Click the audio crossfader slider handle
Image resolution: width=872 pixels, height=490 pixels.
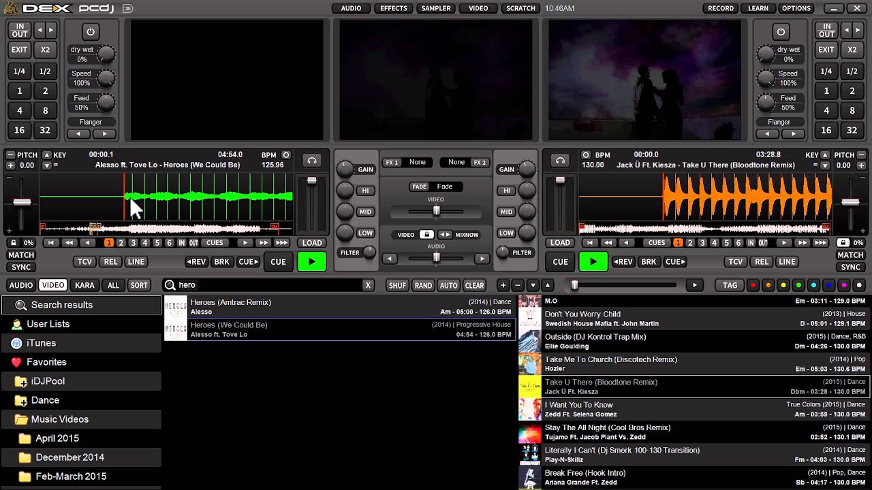[437, 258]
